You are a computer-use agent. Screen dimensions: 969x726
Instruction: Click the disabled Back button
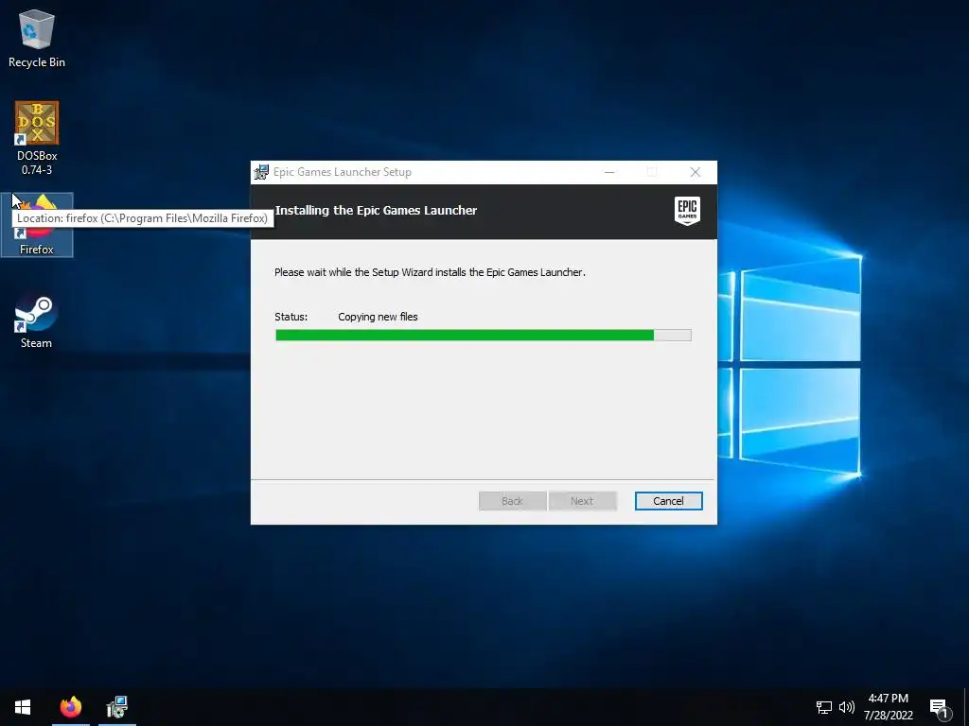tap(512, 501)
